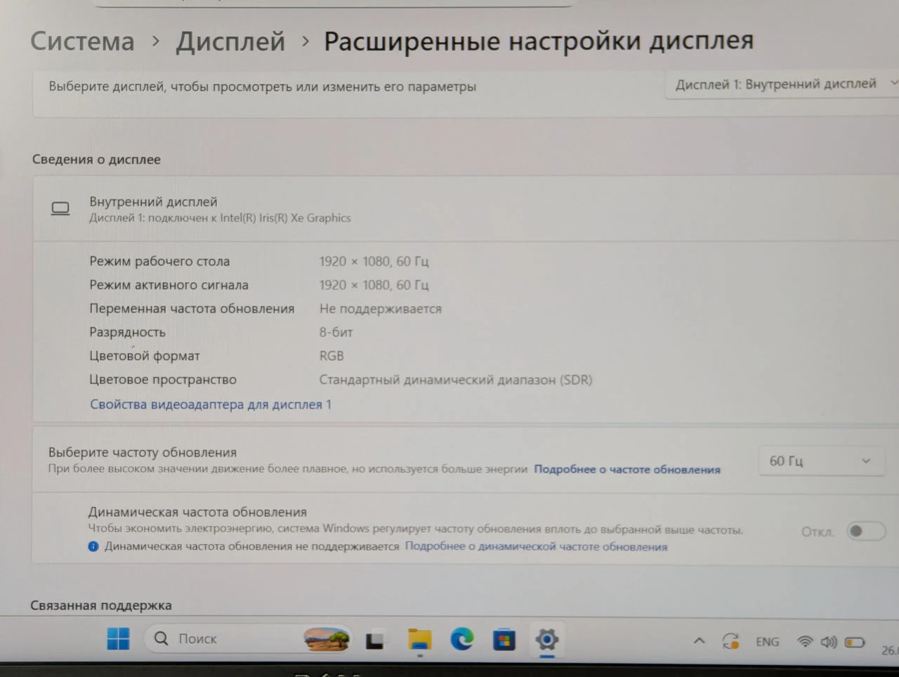The image size is (899, 677).
Task: Click the landscape picture in the search box
Action: pos(327,638)
